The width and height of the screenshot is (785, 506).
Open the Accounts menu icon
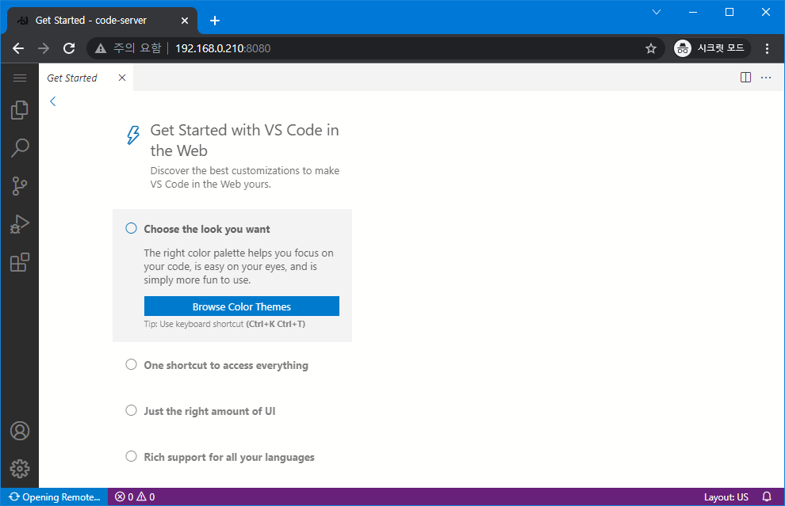click(x=20, y=431)
